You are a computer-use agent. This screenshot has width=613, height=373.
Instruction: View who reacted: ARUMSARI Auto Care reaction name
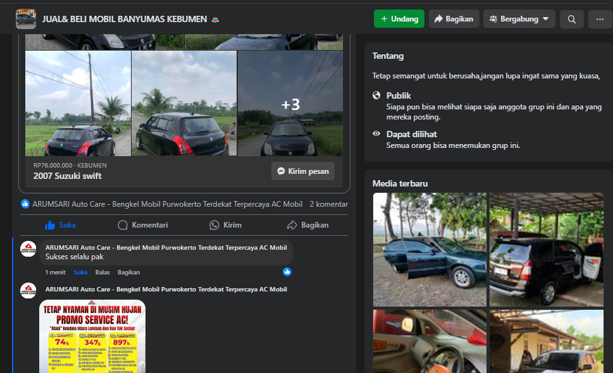click(167, 204)
